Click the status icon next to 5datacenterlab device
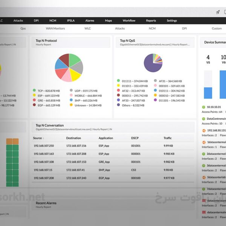226x226 pixels. point(204,177)
